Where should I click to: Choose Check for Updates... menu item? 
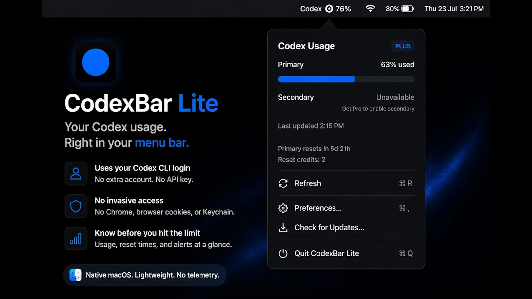click(346, 228)
